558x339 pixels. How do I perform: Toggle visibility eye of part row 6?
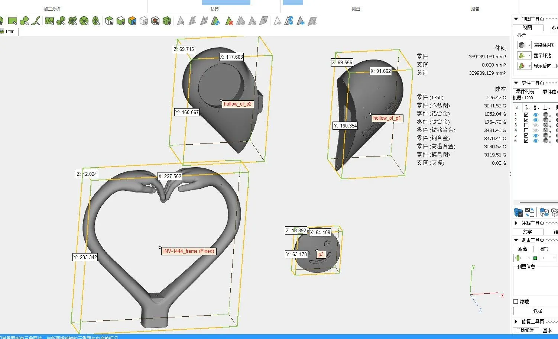click(536, 141)
